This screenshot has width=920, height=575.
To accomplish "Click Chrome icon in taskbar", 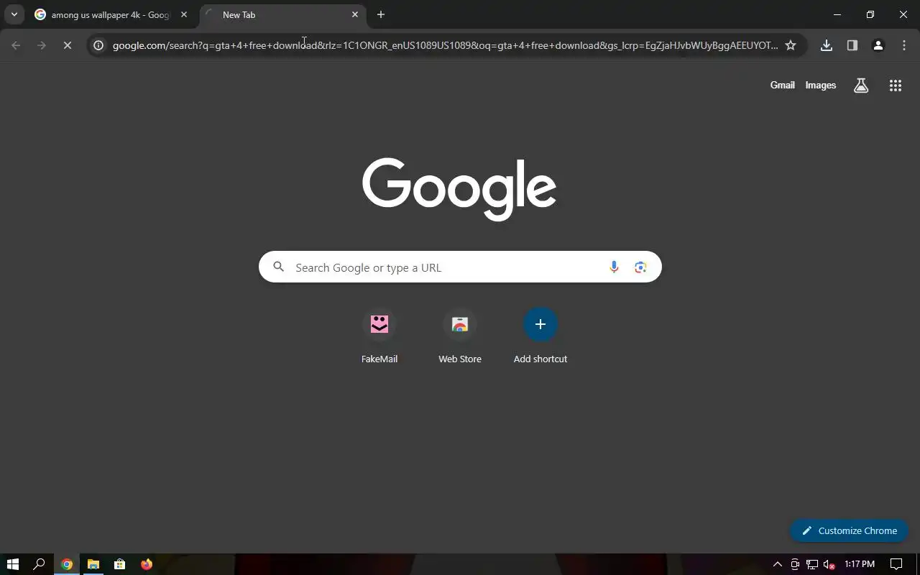I will pyautogui.click(x=67, y=564).
